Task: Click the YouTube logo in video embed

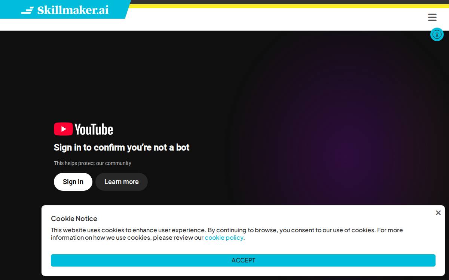Action: (83, 129)
